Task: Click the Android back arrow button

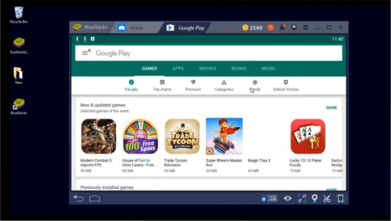Action: pos(78,198)
